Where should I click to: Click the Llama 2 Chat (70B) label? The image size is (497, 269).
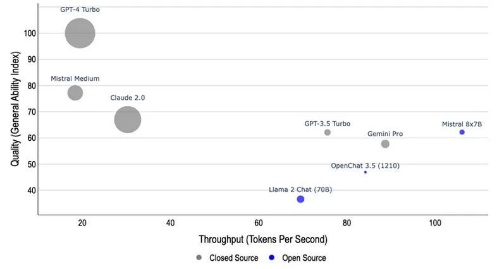(300, 189)
